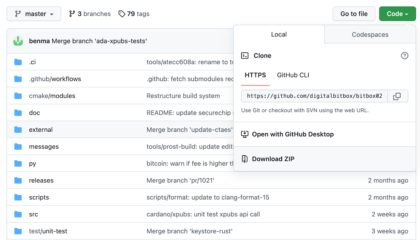This screenshot has width=420, height=240.
Task: Click benma's green avatar icon
Action: click(x=18, y=41)
